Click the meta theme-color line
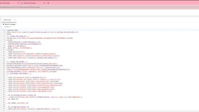The height and width of the screenshot is (112, 199). tap(32, 58)
